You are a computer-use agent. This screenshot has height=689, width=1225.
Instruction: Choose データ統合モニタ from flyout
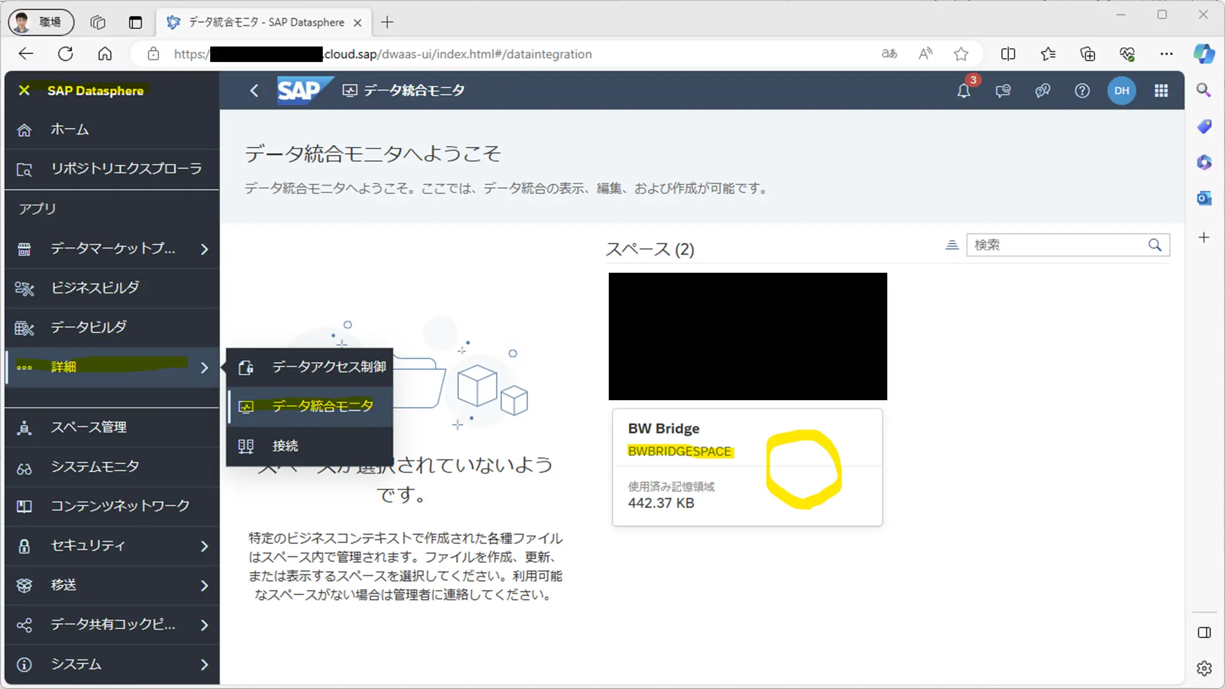pyautogui.click(x=310, y=407)
